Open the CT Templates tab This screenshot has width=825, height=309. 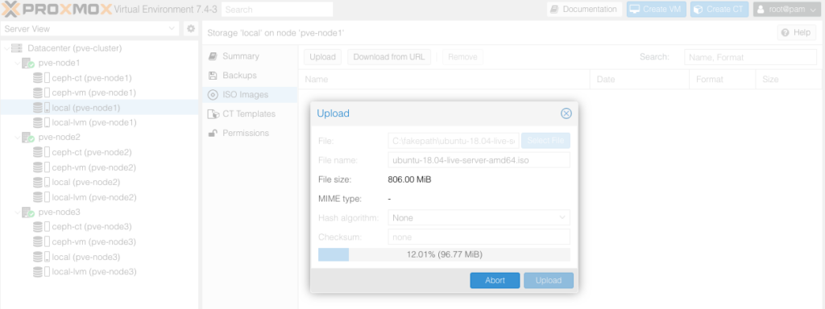(x=249, y=114)
